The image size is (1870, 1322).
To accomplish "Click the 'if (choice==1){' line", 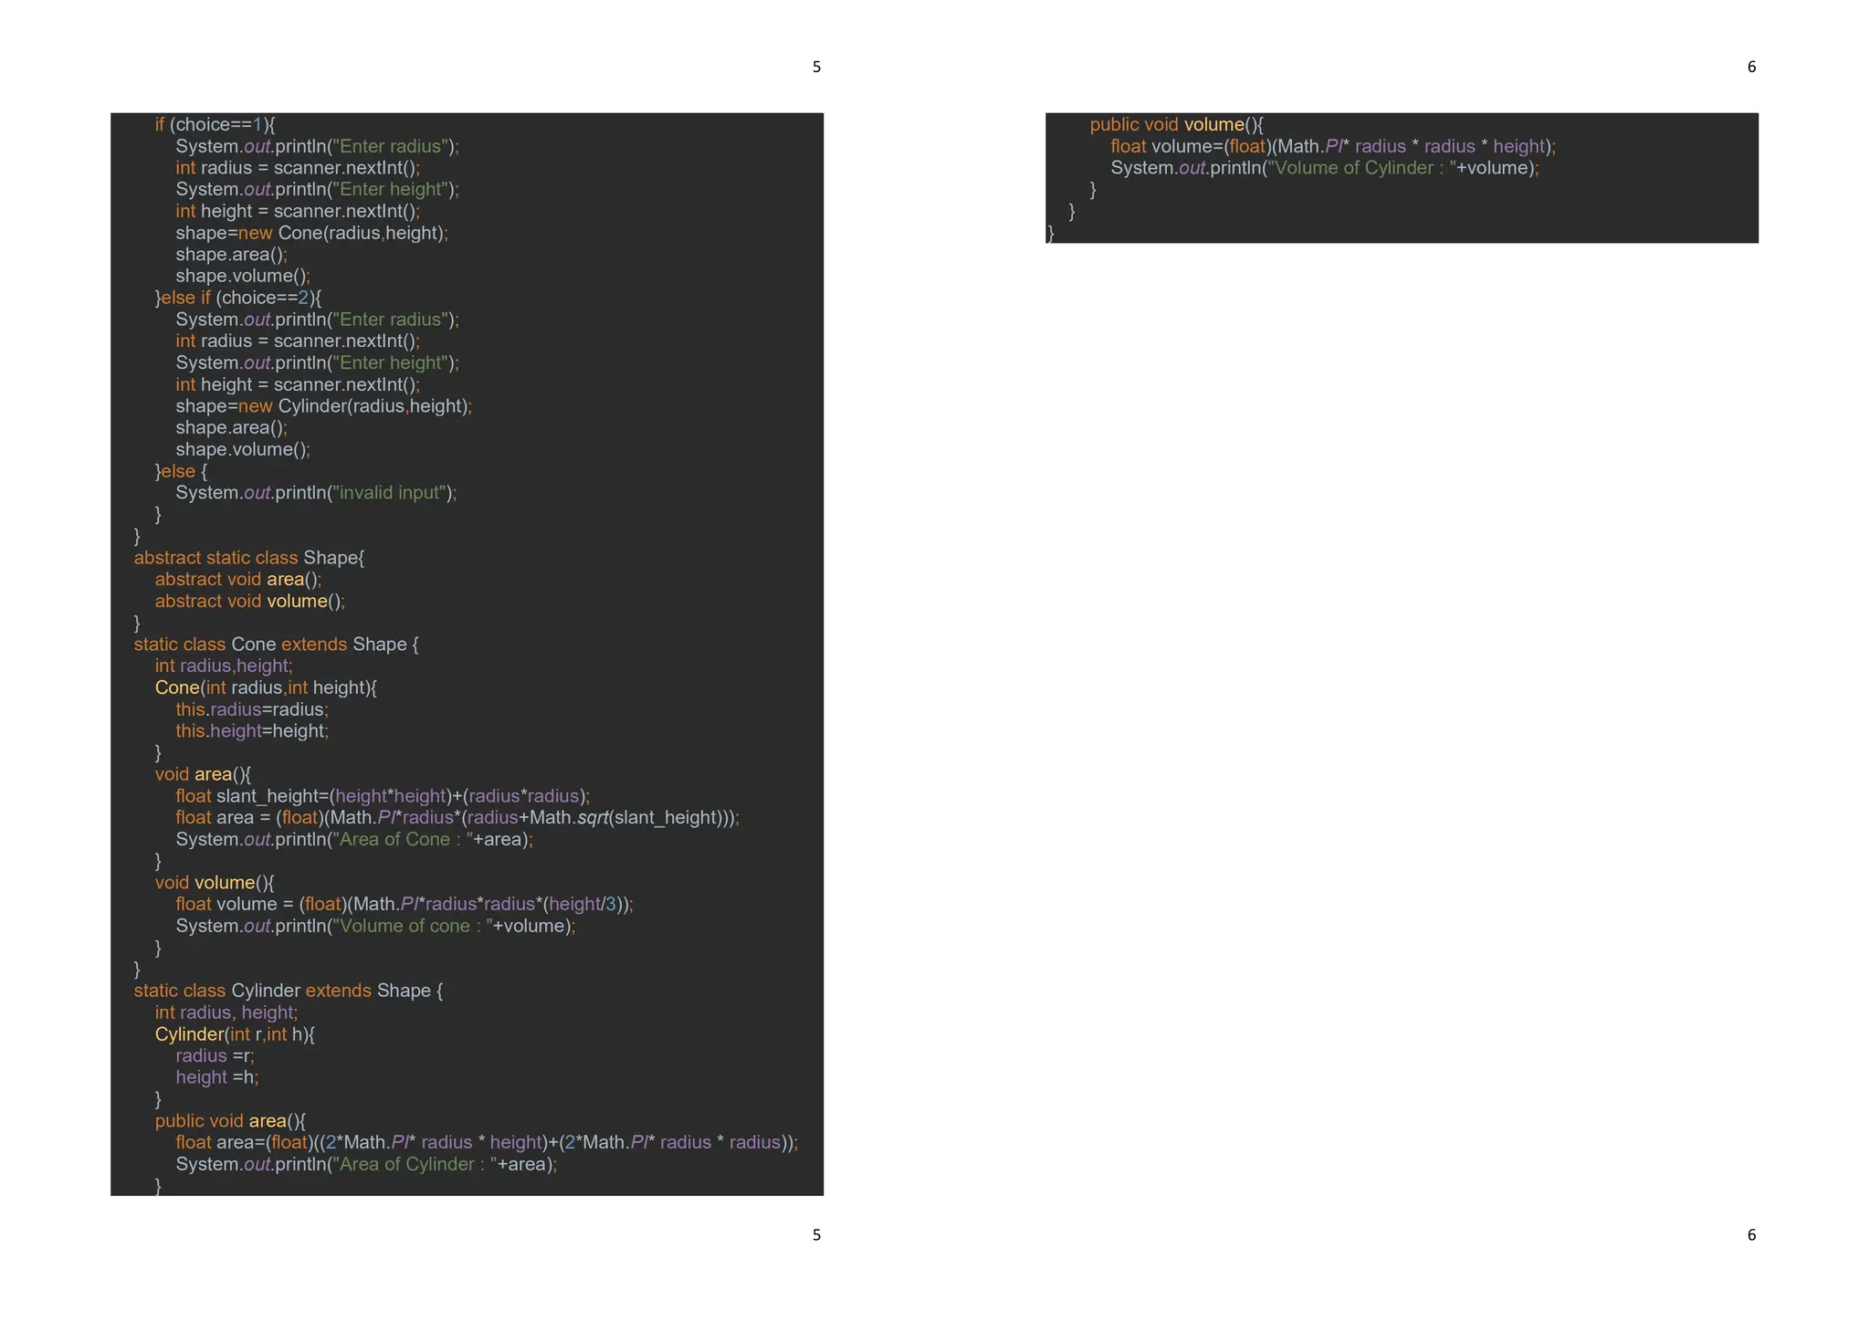I will click(215, 124).
